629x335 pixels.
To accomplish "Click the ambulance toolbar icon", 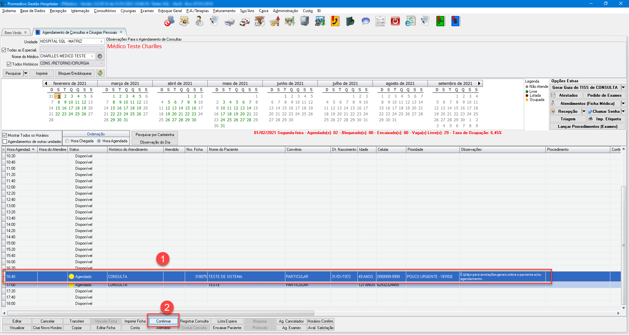I will point(244,22).
